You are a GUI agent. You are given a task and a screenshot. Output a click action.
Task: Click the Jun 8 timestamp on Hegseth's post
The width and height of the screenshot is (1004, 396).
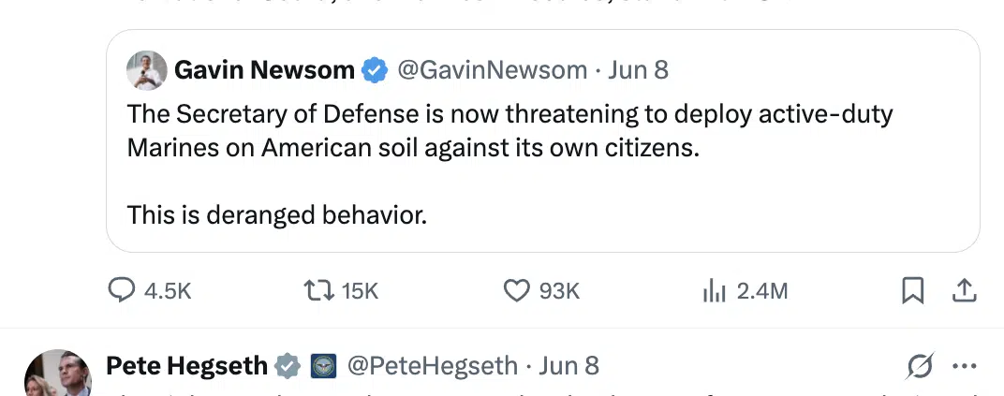click(569, 366)
